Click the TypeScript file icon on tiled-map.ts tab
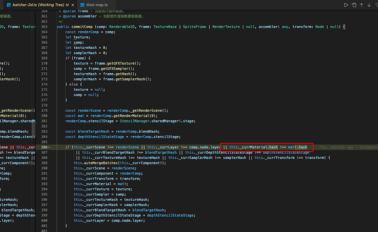Viewport: 378px width, 232px height. point(82,5)
